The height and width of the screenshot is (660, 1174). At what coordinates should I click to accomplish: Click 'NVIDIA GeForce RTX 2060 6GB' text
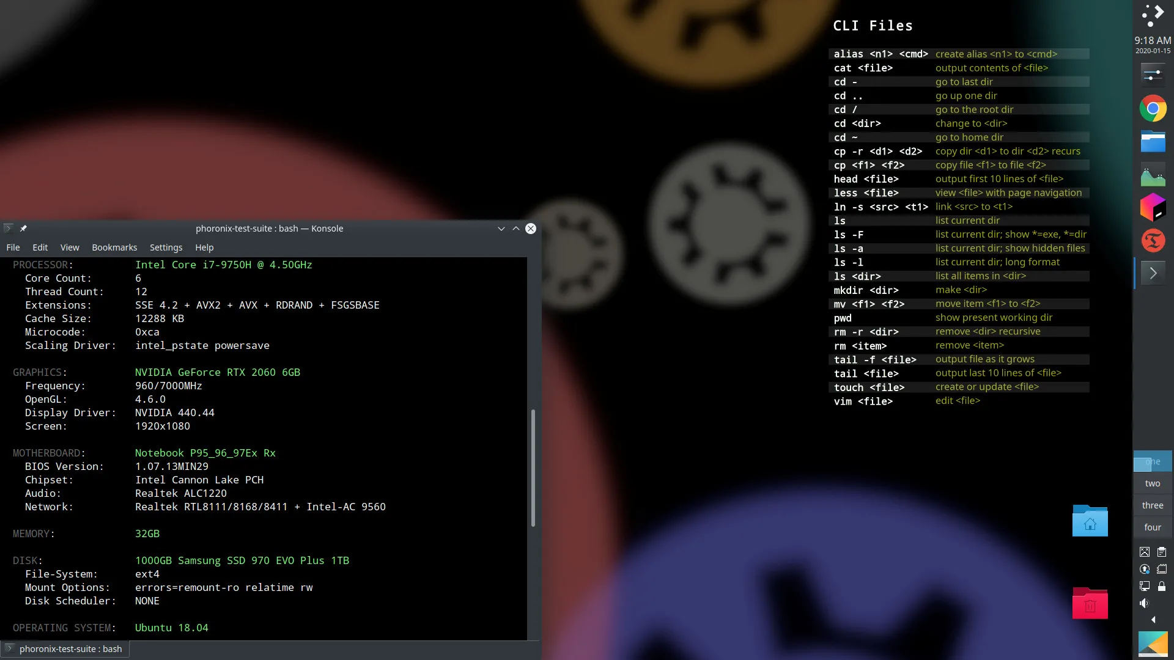coord(218,372)
